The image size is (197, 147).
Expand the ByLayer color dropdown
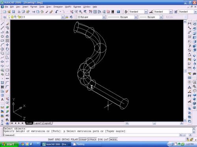click(x=104, y=17)
